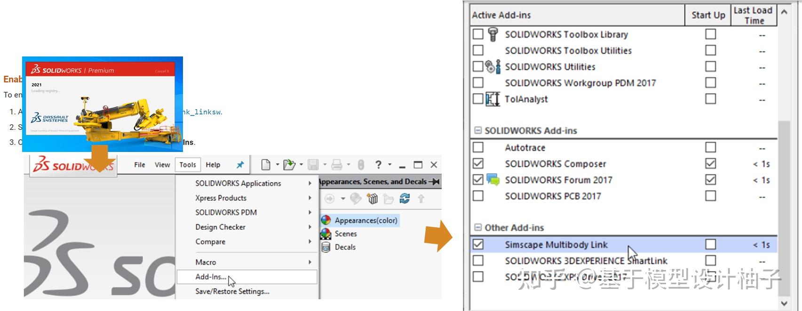This screenshot has width=802, height=311.
Task: Check the Autotrace active checkbox
Action: pyautogui.click(x=478, y=147)
